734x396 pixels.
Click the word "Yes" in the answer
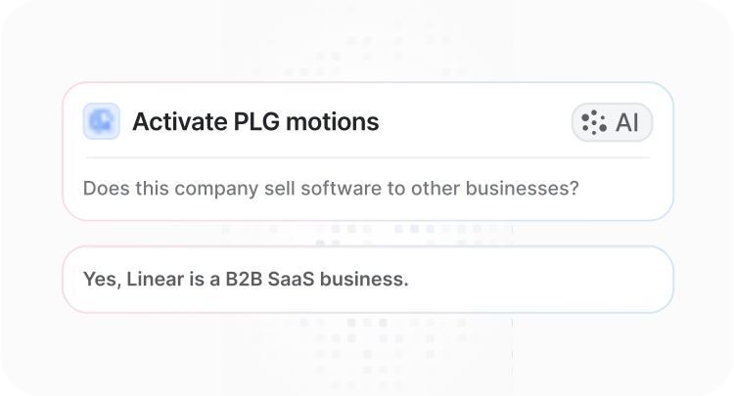[x=99, y=280]
